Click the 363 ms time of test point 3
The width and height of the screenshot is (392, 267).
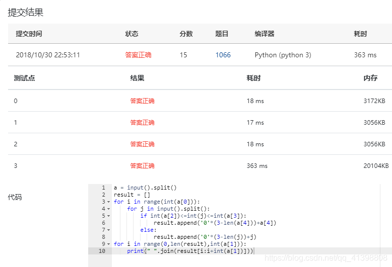point(257,166)
